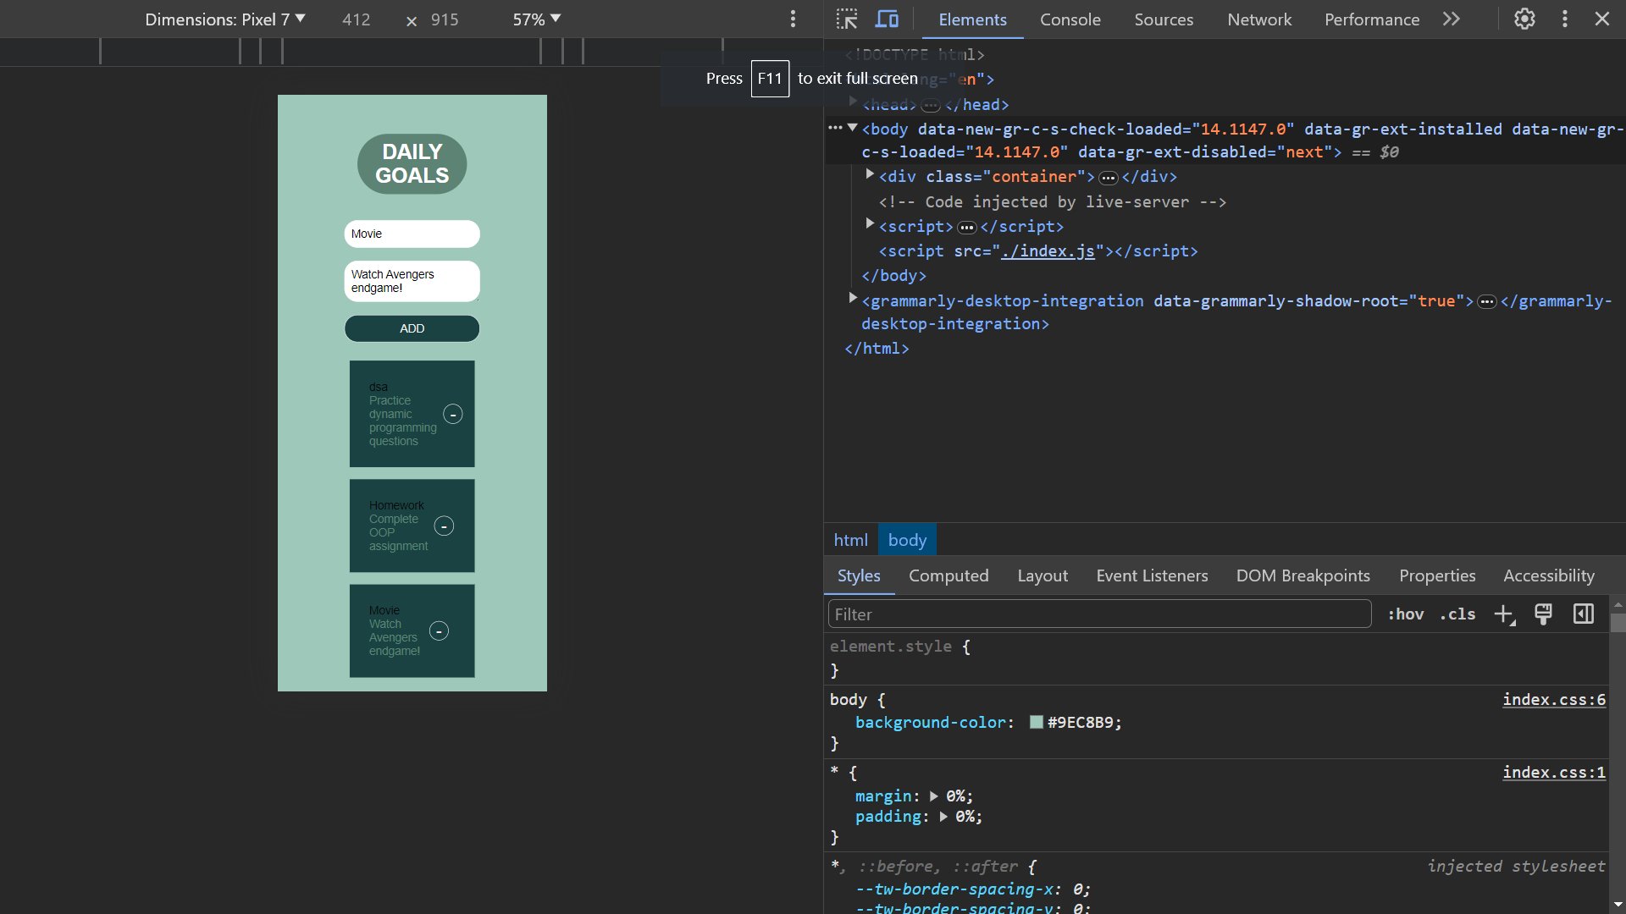Click the #9EC8B9 background color swatch
This screenshot has height=914, width=1626.
pos(1036,723)
